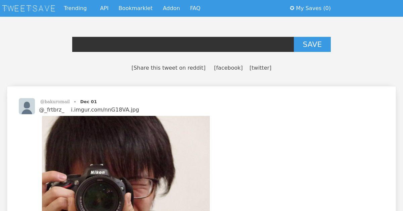Open the tweet photo with Nikon camera

(x=126, y=163)
